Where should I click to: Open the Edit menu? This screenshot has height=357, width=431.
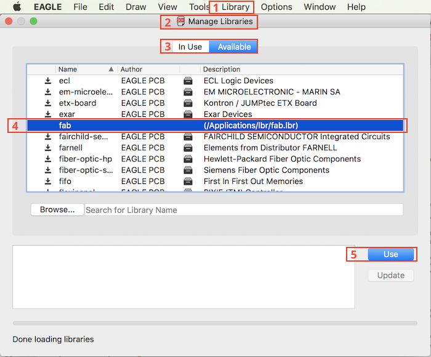pyautogui.click(x=107, y=7)
